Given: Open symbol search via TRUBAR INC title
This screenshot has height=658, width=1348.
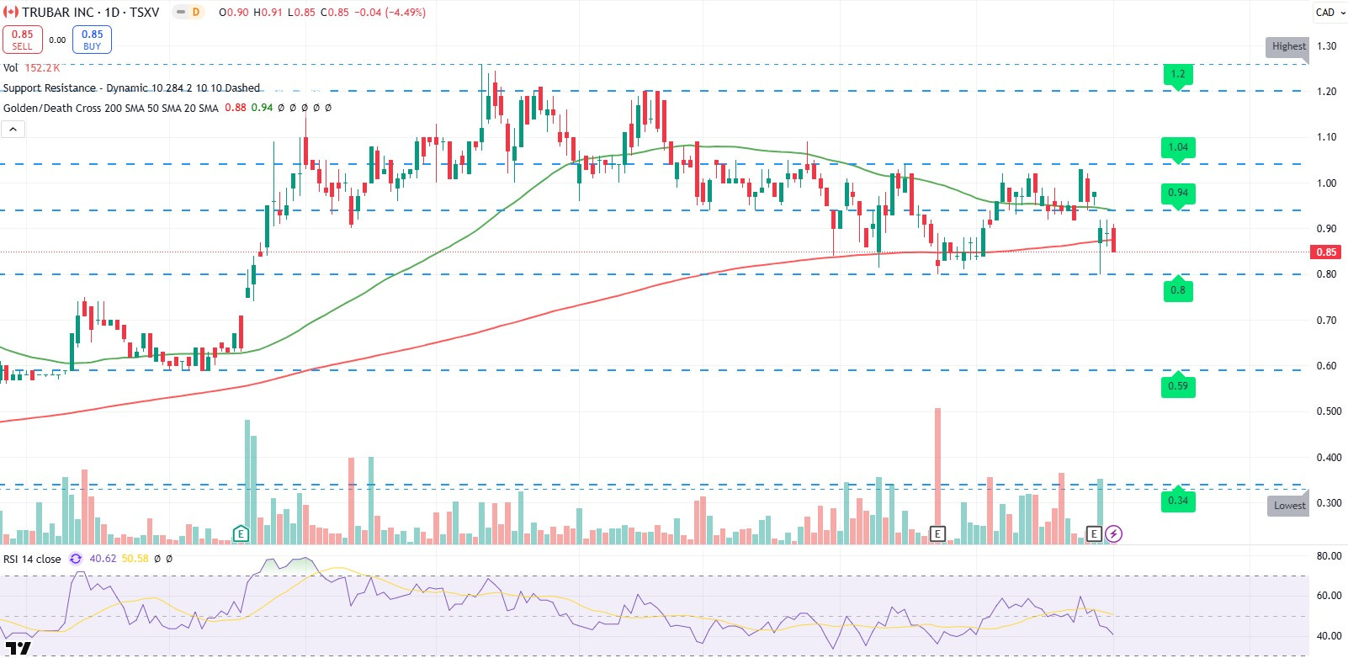Looking at the screenshot, I should point(90,13).
